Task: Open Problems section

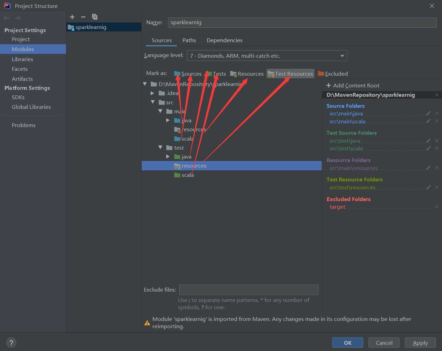Action: [23, 125]
